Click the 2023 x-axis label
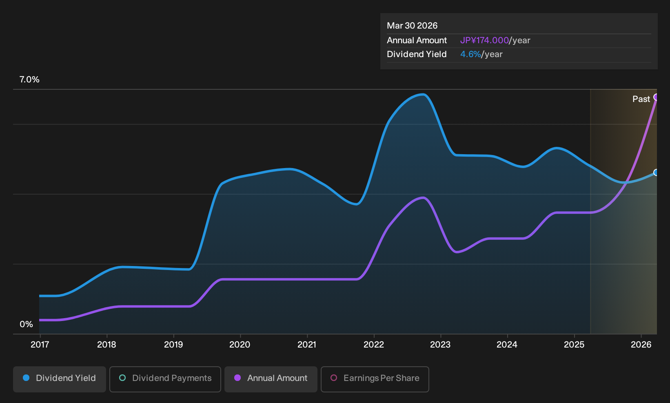Viewport: 670px width, 403px height. 440,345
